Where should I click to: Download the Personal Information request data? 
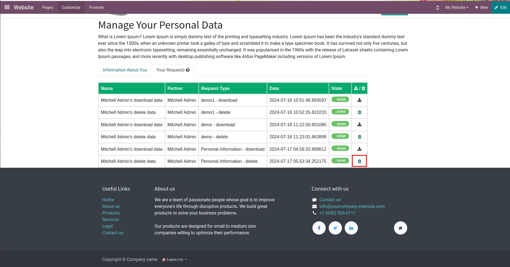click(360, 149)
